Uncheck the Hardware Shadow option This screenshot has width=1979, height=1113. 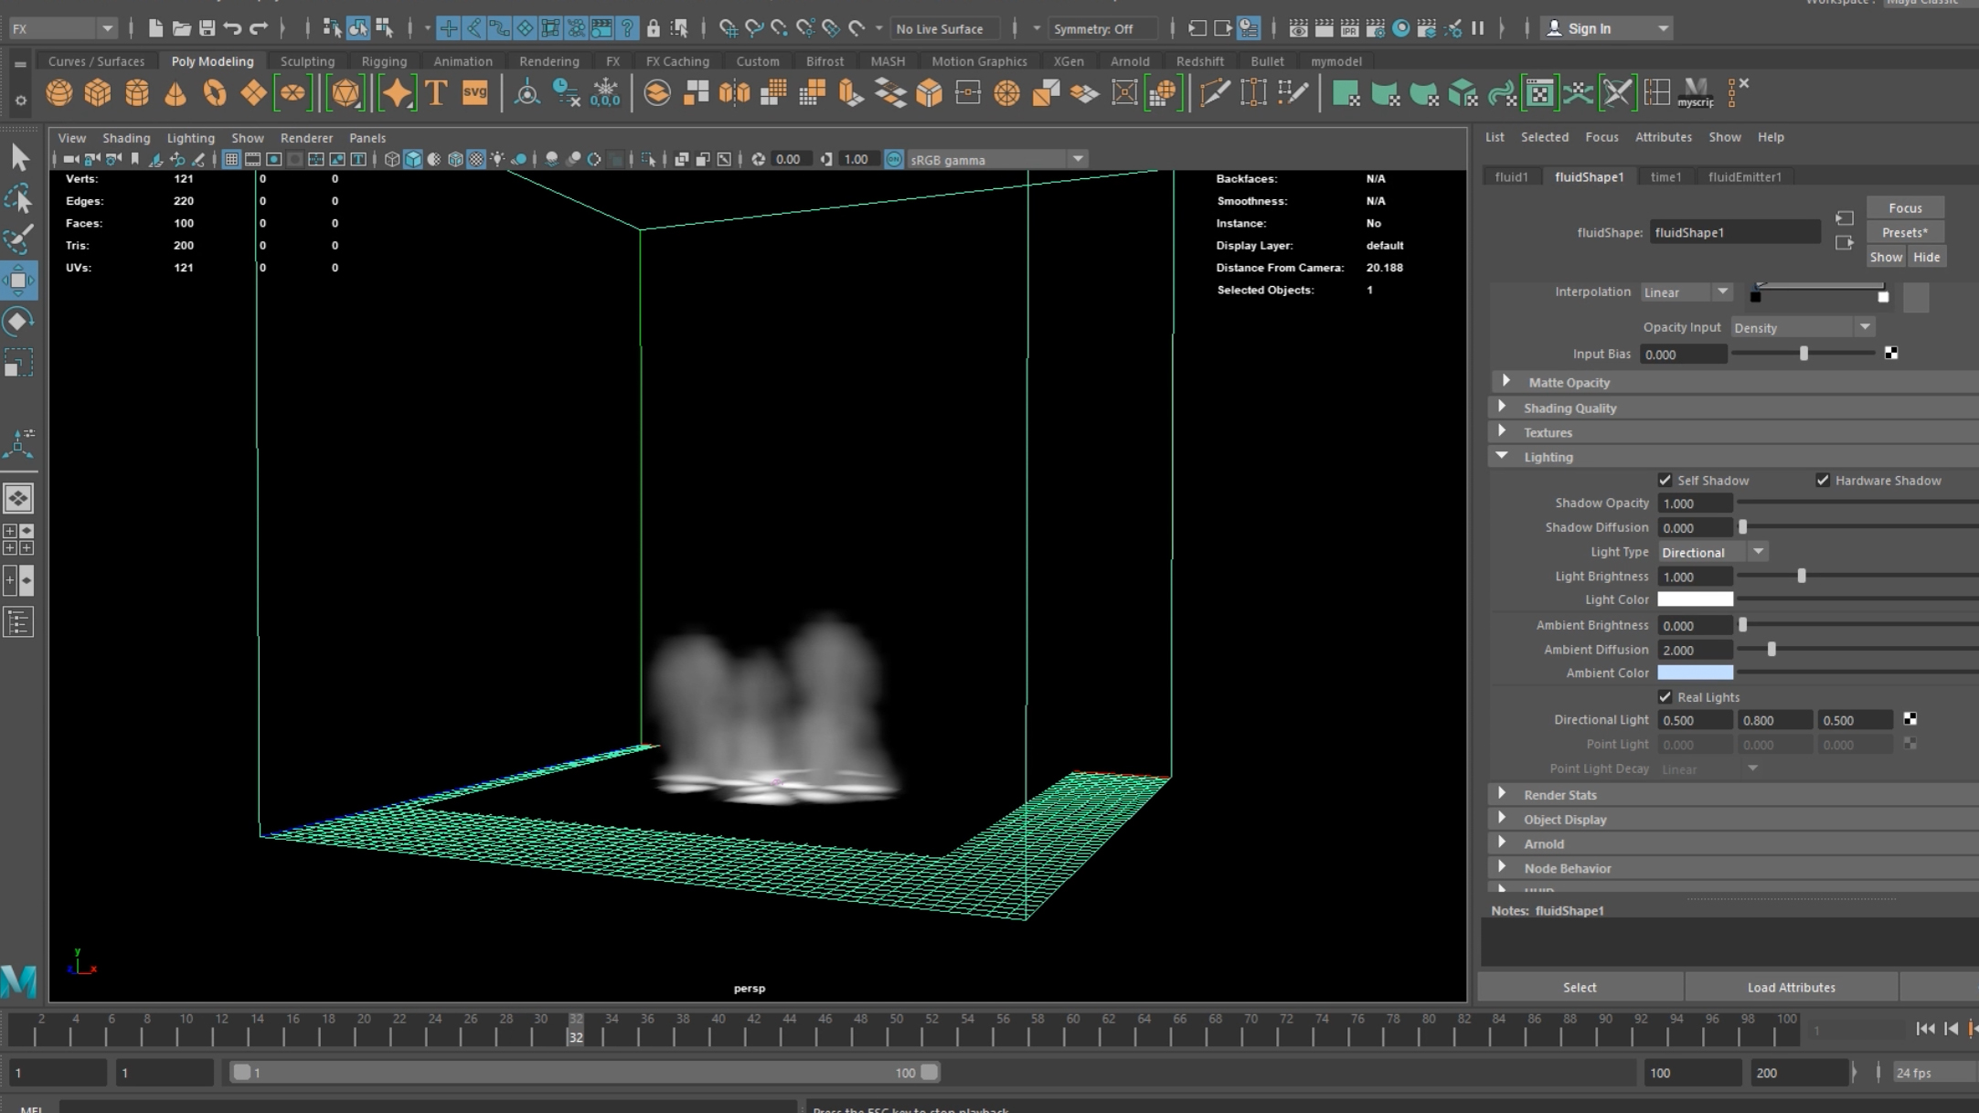click(1823, 481)
